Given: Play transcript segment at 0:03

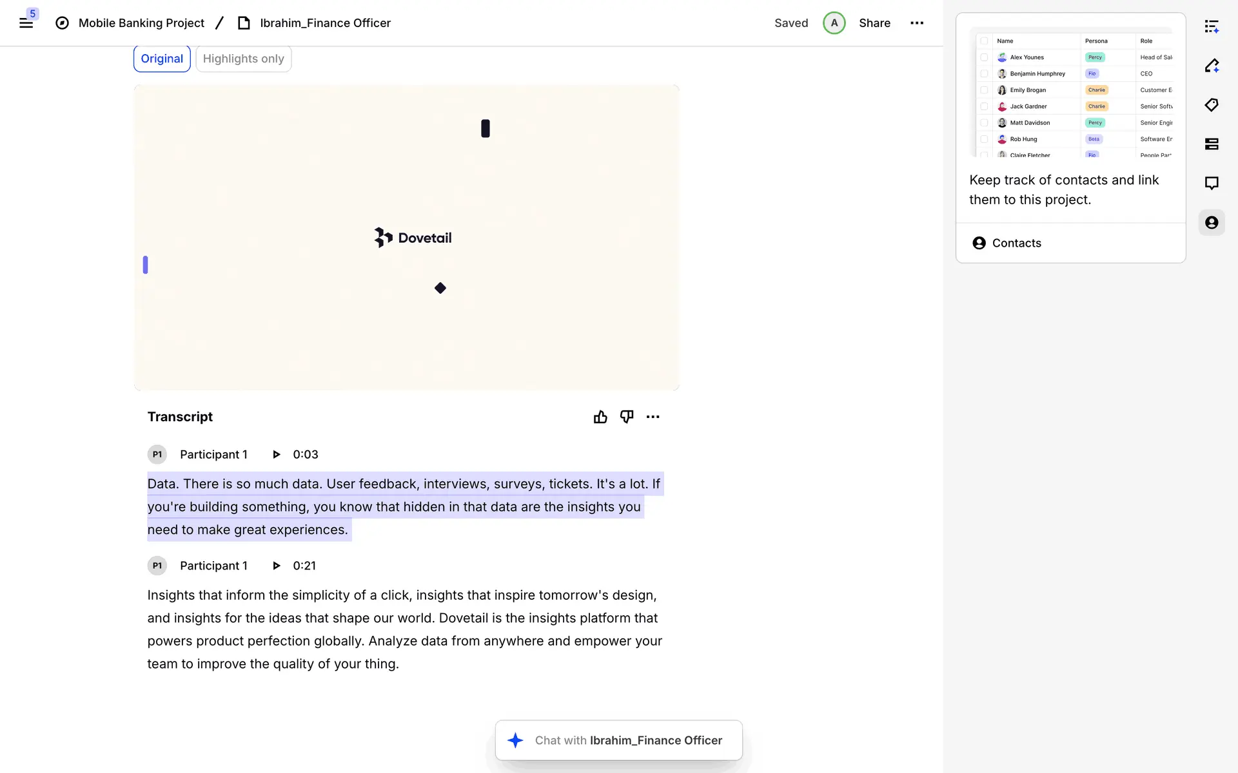Looking at the screenshot, I should pyautogui.click(x=277, y=454).
